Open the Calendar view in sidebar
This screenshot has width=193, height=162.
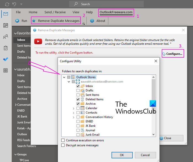pyautogui.click(x=6, y=25)
